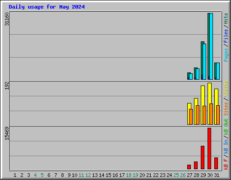Click the orange 'Sites' legend label
The image size is (231, 180).
[x=226, y=108]
